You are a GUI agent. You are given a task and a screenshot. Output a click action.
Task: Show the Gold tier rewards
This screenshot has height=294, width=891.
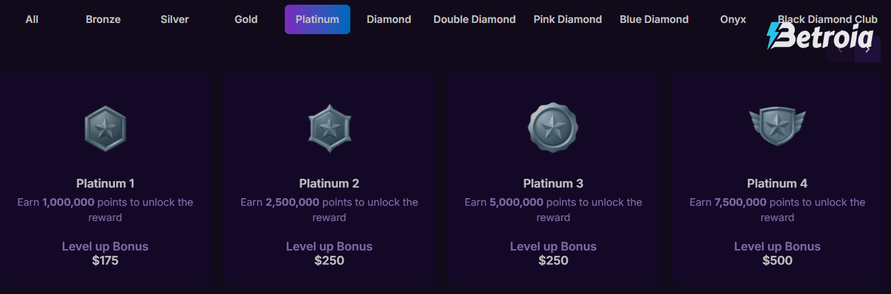tap(246, 19)
